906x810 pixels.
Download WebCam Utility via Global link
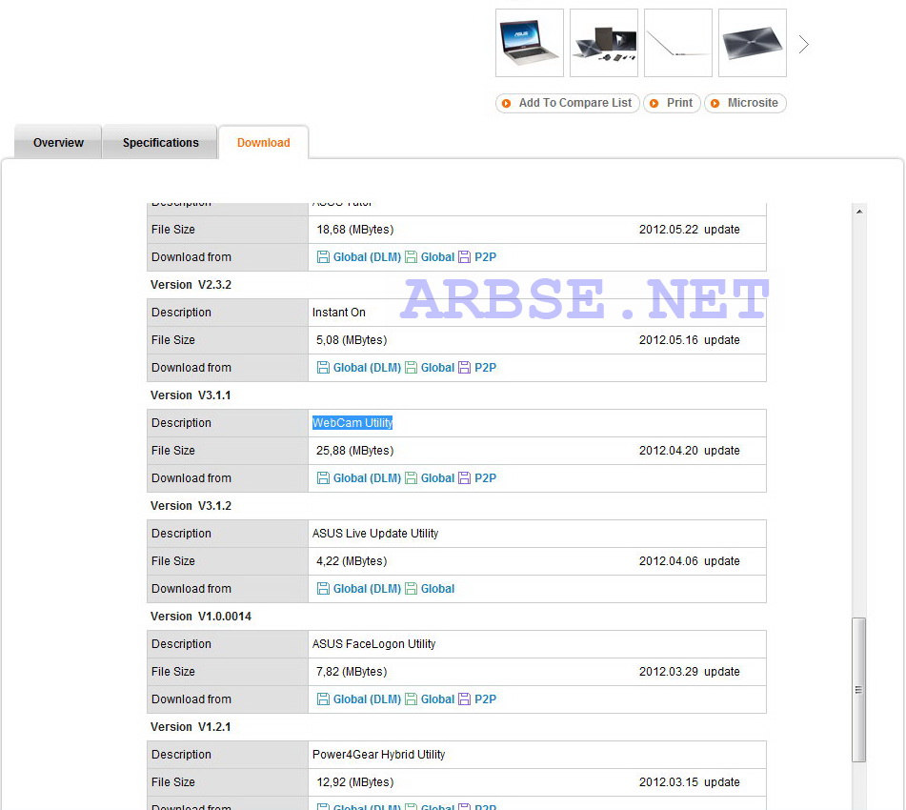tap(437, 478)
